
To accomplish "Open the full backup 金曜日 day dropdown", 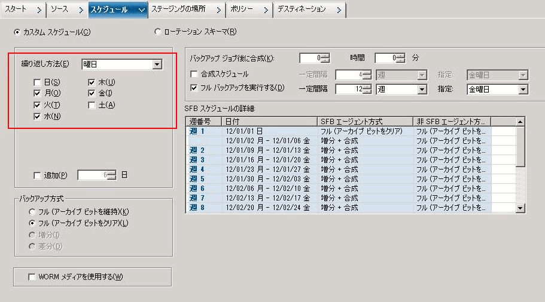I will click(497, 89).
